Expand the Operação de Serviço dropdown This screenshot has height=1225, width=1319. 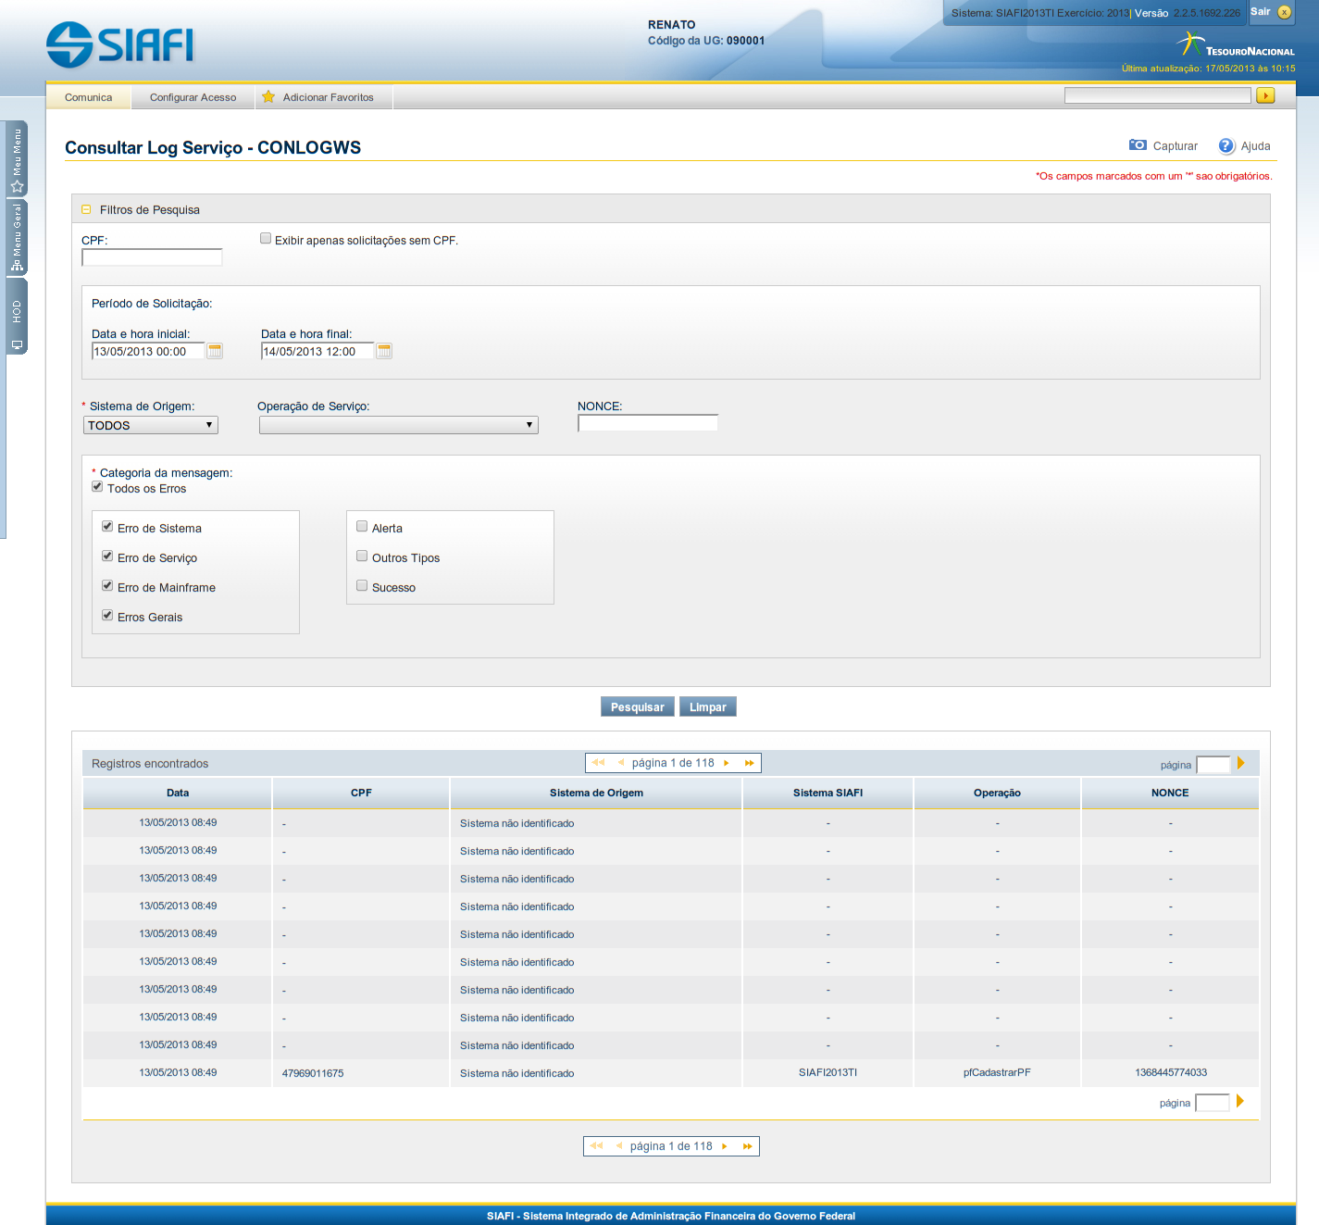398,425
